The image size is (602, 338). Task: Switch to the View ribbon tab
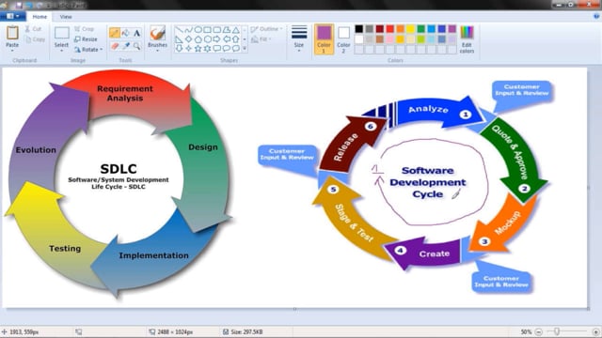click(66, 17)
